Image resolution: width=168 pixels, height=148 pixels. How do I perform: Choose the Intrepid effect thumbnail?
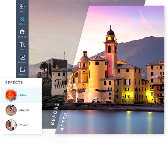click(11, 110)
